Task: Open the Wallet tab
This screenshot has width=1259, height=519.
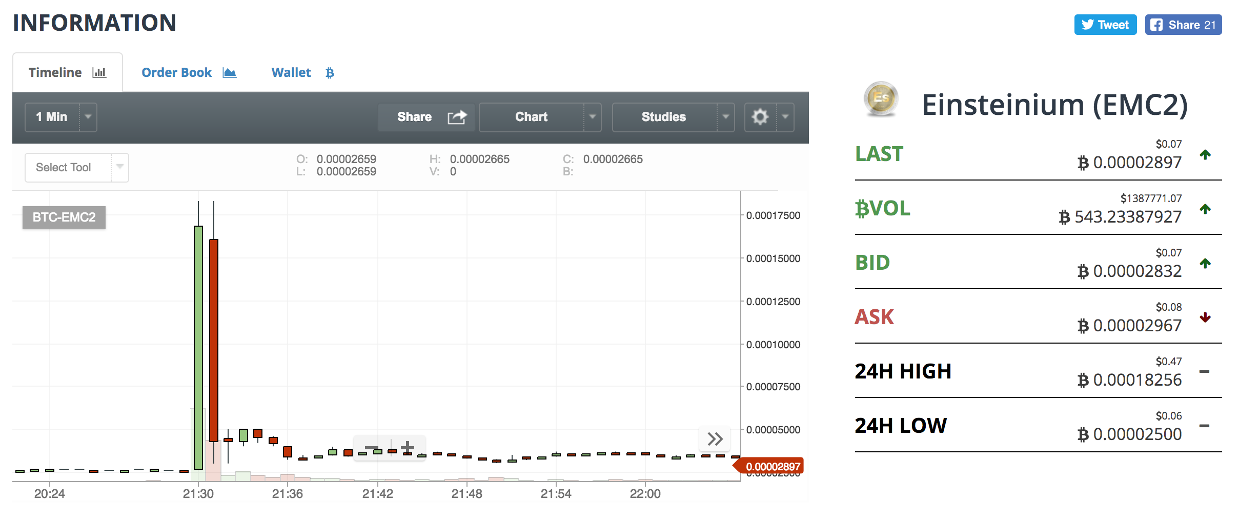Action: [302, 72]
